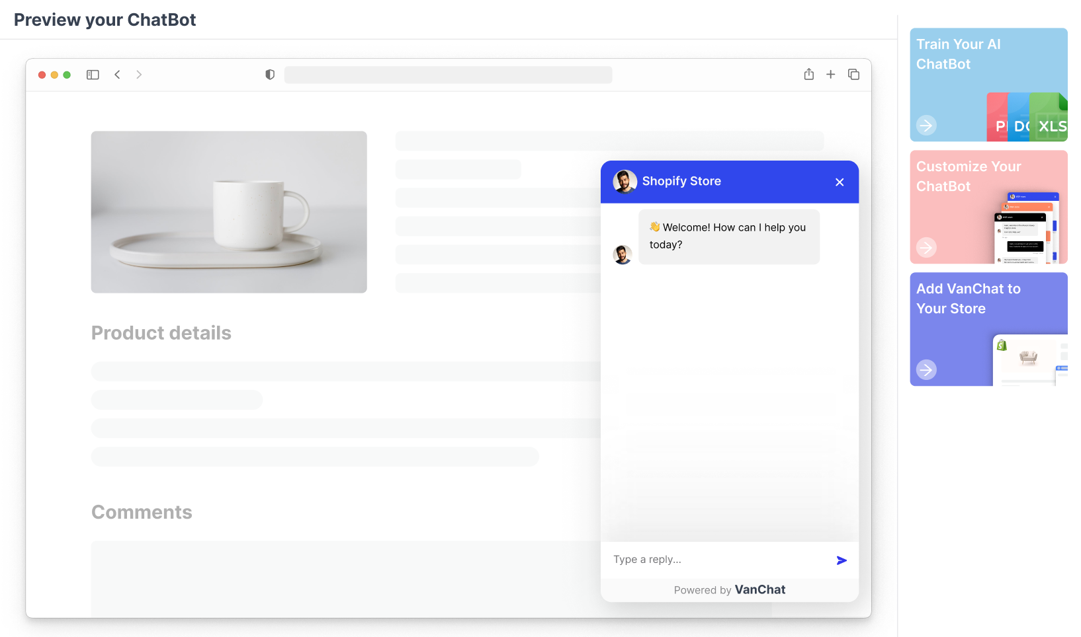Go back using the browser back chevron
Viewport: 1081px width, 637px height.
117,75
